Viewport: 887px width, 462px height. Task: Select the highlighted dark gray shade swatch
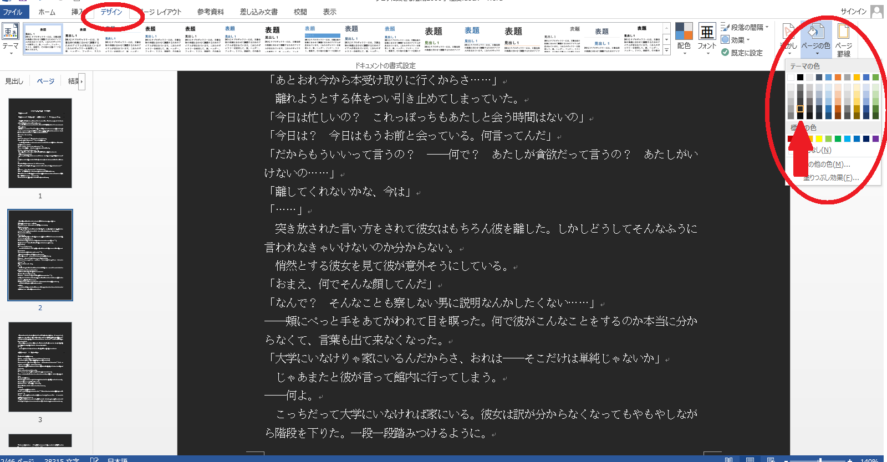(x=800, y=109)
